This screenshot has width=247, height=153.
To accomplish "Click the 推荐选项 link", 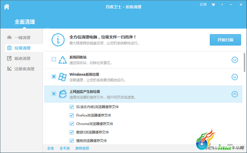I will click(82, 148).
